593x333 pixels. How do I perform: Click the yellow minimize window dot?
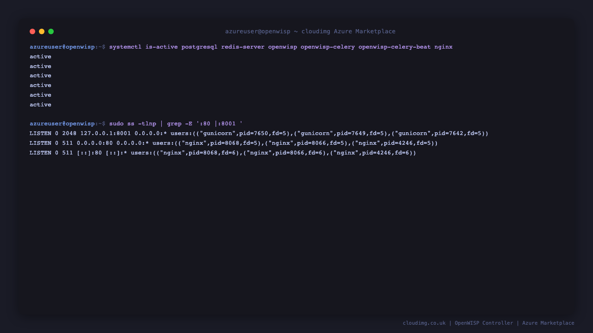(x=42, y=31)
